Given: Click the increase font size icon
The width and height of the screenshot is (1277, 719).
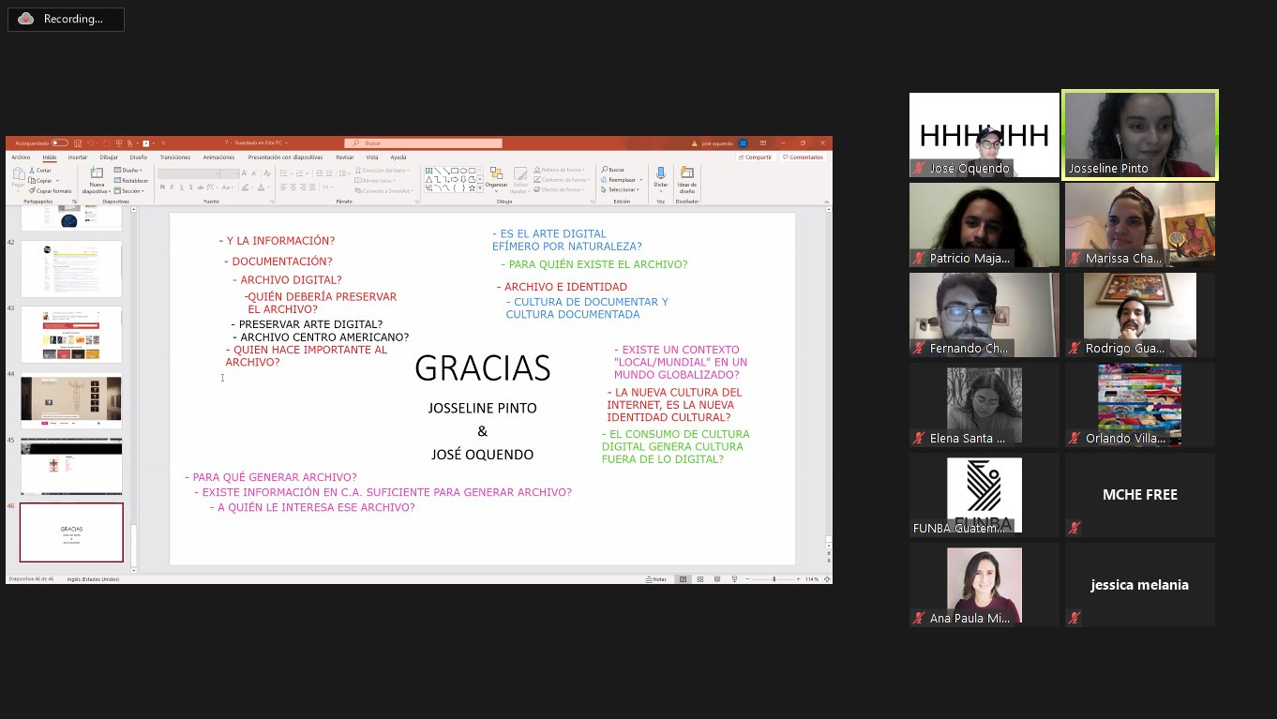Looking at the screenshot, I should (245, 173).
